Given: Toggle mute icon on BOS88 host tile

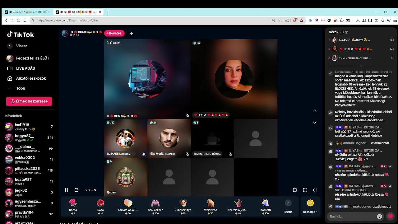Looking at the screenshot, I should tap(187, 115).
